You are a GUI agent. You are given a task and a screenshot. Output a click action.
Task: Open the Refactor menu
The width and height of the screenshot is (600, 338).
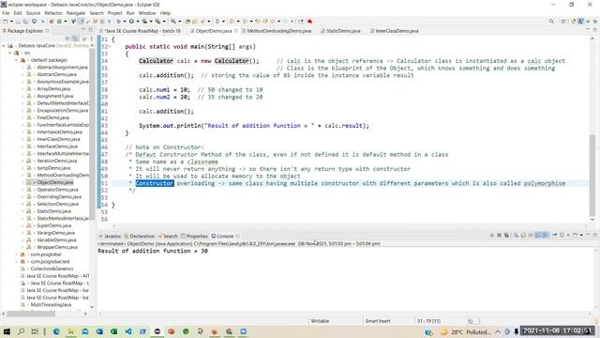pyautogui.click(x=53, y=13)
